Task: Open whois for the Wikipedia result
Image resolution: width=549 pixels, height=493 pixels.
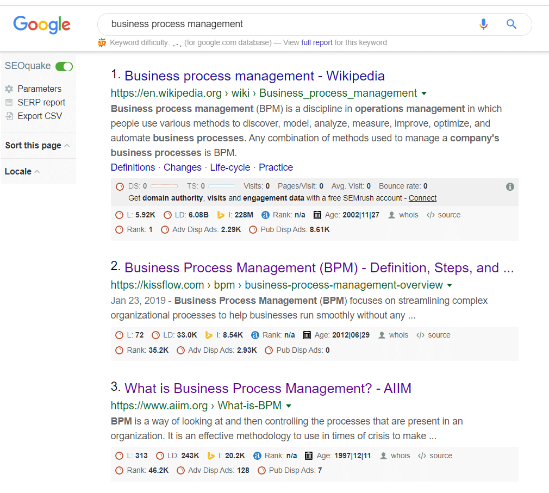Action: point(409,215)
